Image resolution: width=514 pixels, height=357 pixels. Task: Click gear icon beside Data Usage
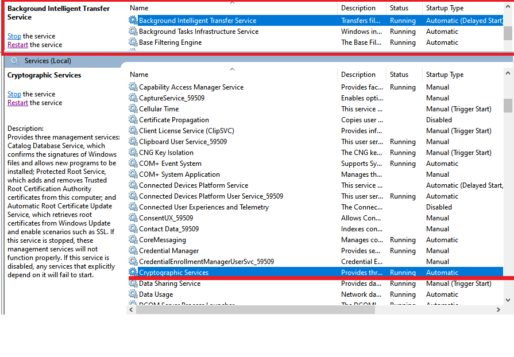coord(133,294)
